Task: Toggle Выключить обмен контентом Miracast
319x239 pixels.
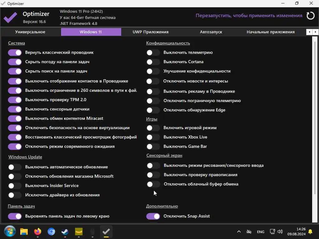Action: tap(15, 119)
